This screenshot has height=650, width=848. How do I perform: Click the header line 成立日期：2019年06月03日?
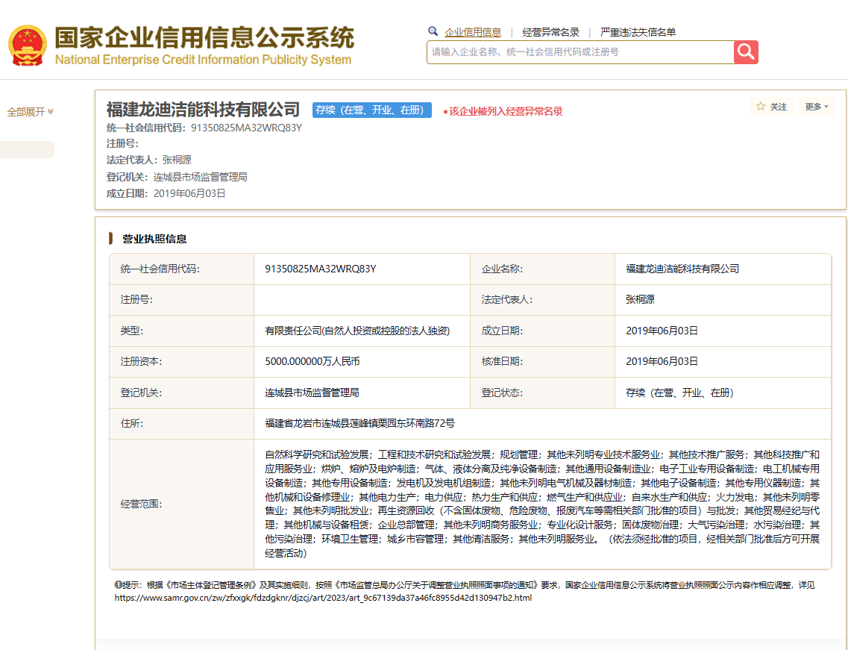[166, 193]
